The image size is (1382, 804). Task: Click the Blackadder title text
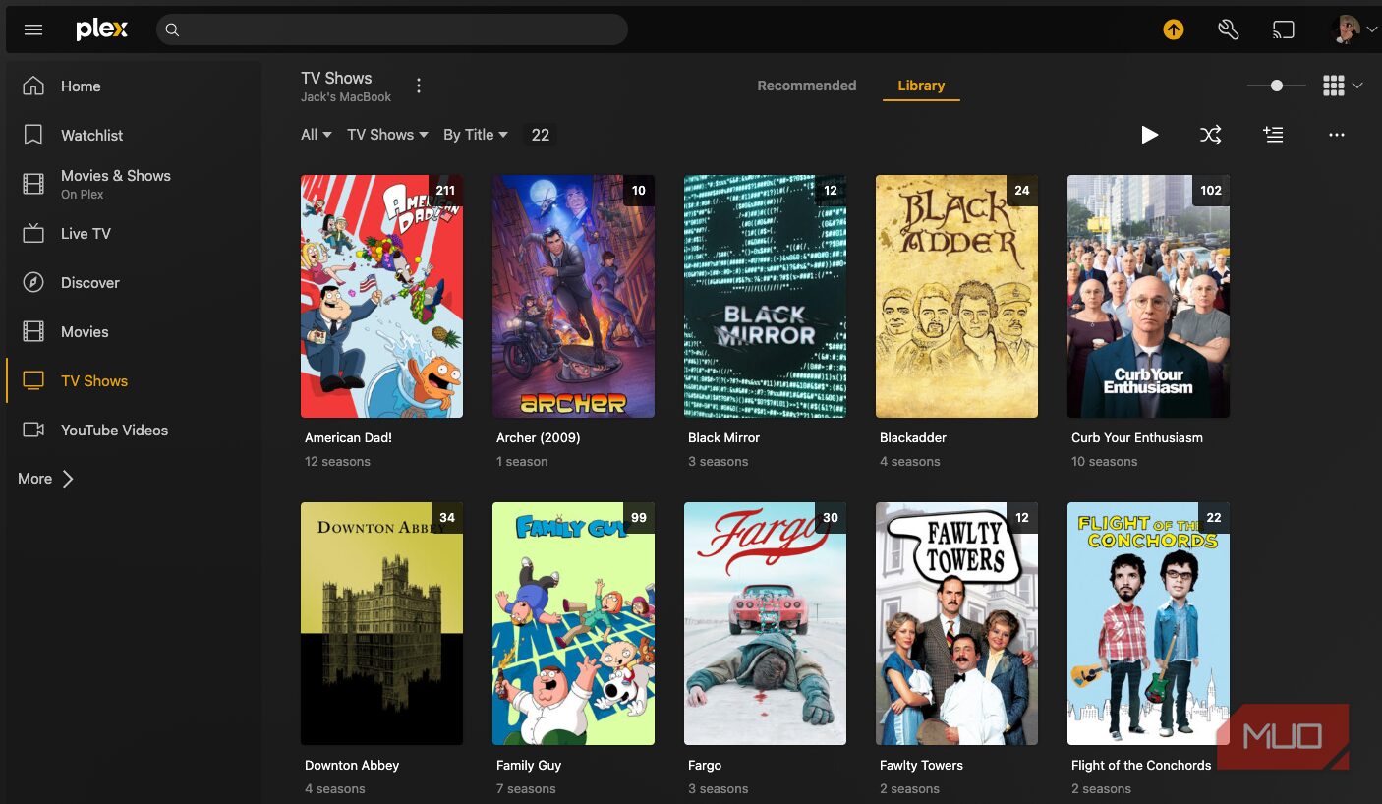pos(913,437)
